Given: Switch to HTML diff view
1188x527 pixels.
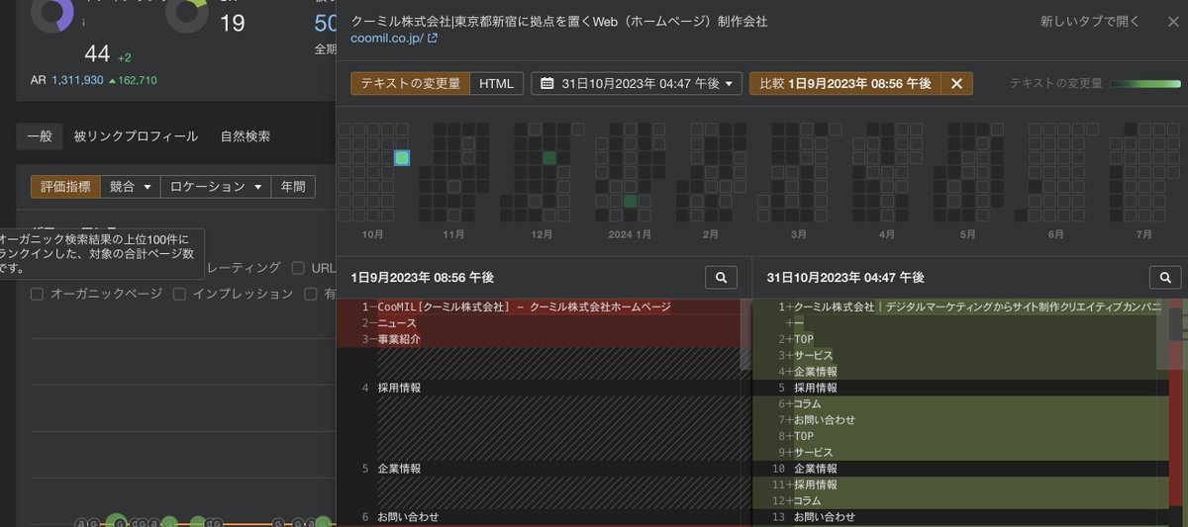Looking at the screenshot, I should tap(497, 84).
